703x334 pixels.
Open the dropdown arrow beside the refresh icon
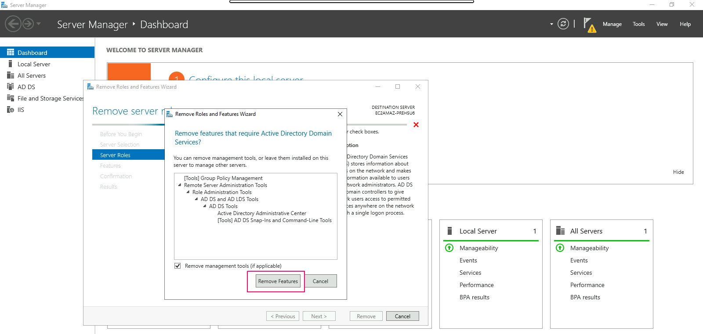(551, 24)
